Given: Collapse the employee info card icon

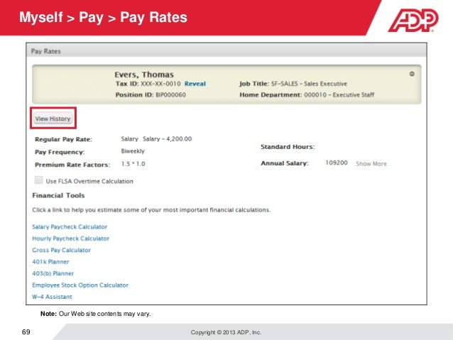Looking at the screenshot, I should point(412,74).
